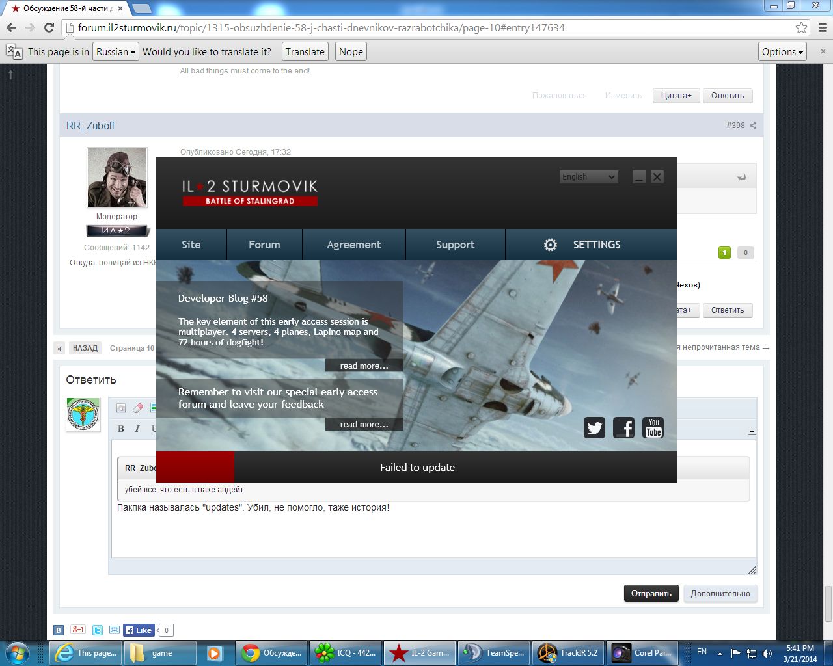The image size is (833, 666).
Task: Open the Forum tab in the launcher
Action: [x=264, y=245]
